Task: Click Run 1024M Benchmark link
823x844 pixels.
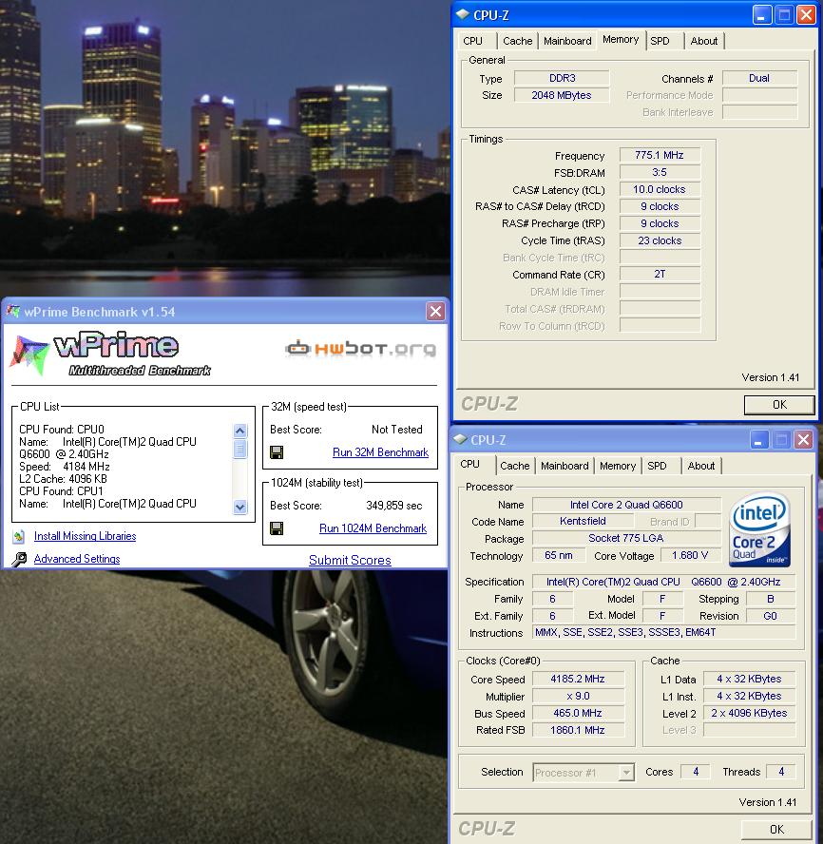Action: (373, 528)
